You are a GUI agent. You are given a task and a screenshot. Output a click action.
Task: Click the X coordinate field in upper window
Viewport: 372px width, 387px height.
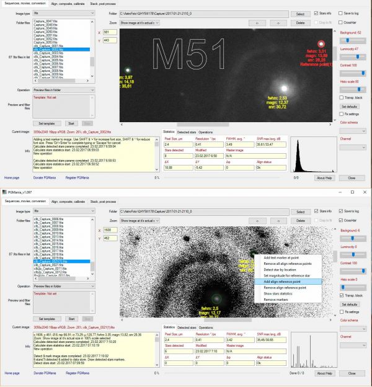click(x=110, y=32)
